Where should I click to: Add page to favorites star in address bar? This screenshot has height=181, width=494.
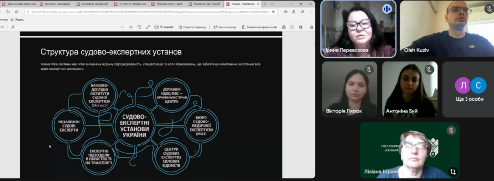(273, 12)
